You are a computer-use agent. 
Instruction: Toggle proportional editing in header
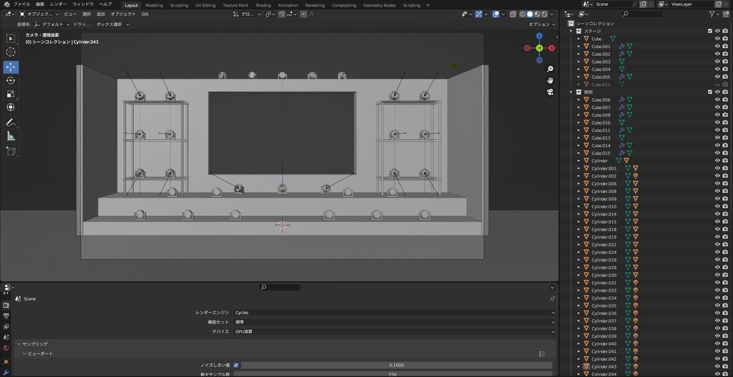click(304, 14)
